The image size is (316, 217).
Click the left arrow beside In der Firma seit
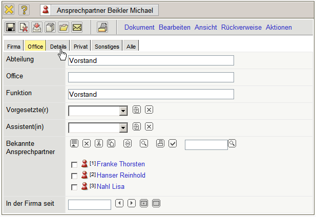[x=119, y=204]
